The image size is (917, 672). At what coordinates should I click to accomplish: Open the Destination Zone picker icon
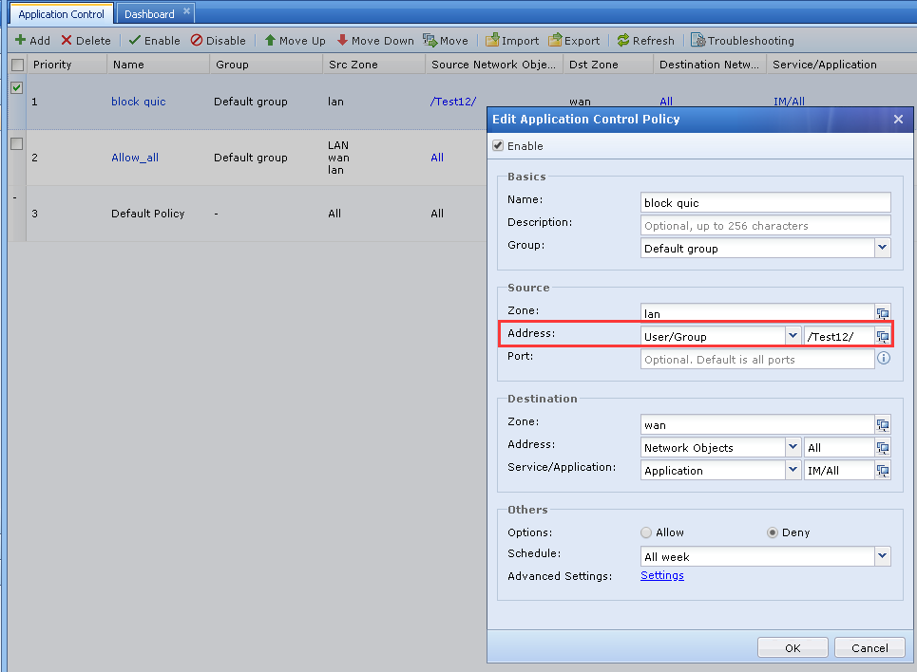[x=883, y=425]
